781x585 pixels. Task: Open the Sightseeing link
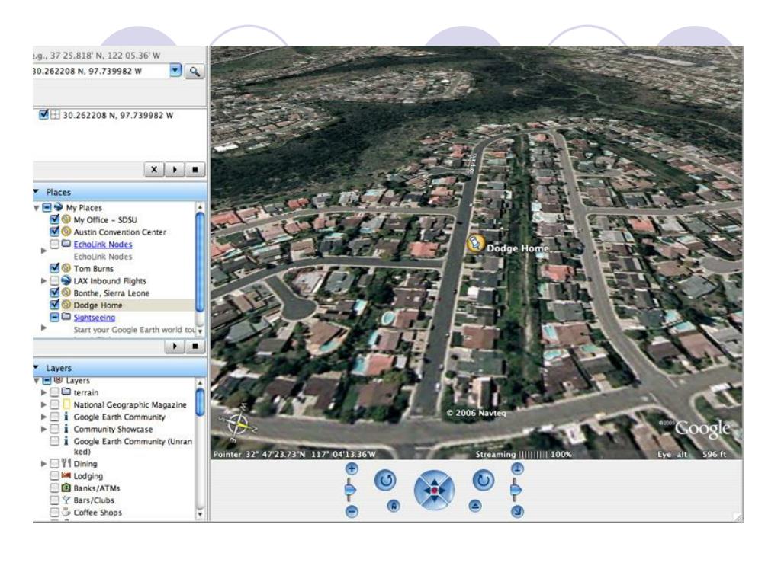94,318
